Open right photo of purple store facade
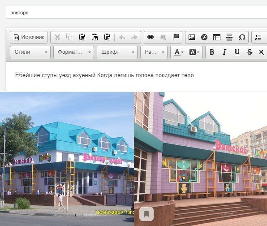This screenshot has height=226, width=267. 200,159
